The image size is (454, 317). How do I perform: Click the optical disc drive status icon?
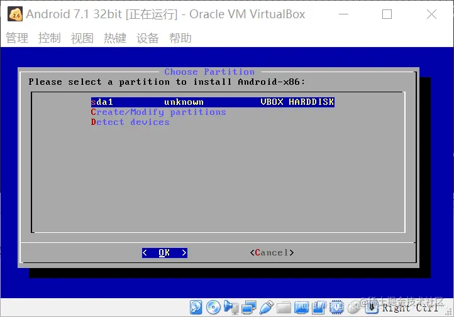point(213,307)
